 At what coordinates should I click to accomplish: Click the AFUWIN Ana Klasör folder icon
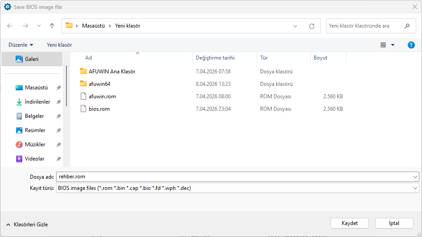click(83, 71)
